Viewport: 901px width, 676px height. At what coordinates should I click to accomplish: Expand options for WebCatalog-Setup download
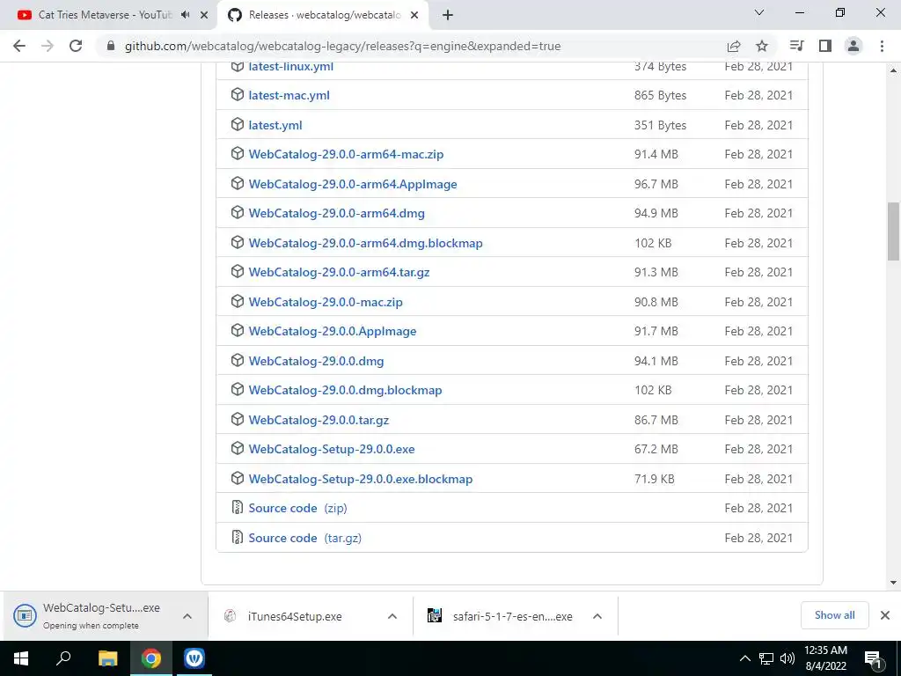pyautogui.click(x=187, y=616)
